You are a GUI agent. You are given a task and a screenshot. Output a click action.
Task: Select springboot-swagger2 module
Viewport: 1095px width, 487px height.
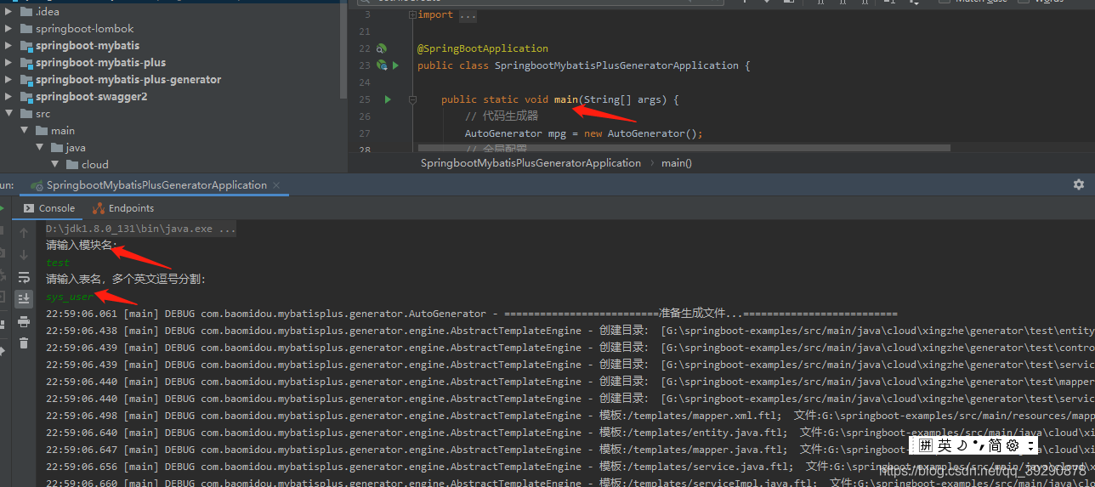(x=92, y=96)
